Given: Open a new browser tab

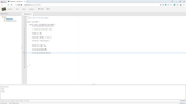Looking at the screenshot, I should pyautogui.click(x=28, y=1).
